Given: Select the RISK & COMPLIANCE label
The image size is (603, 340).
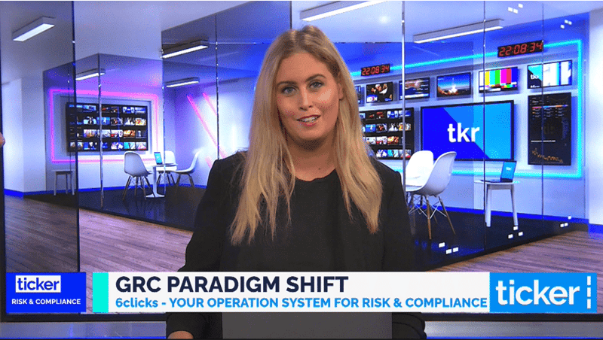Looking at the screenshot, I should 45,302.
